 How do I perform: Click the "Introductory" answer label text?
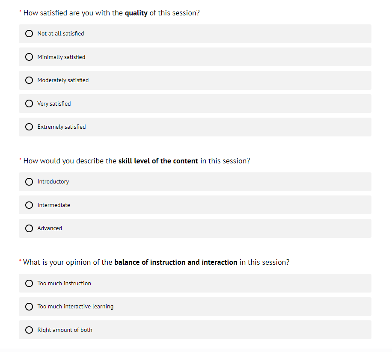pyautogui.click(x=53, y=182)
